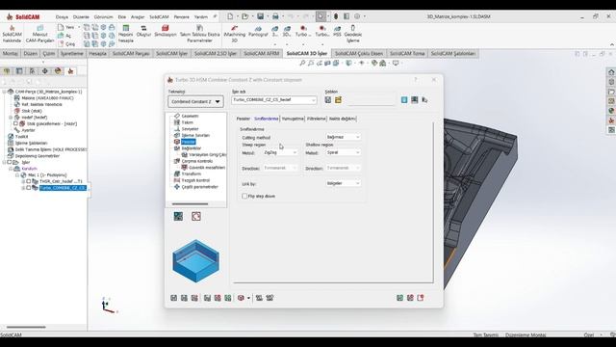
Task: Click blue info panel icon in dialog header
Action: [404, 100]
